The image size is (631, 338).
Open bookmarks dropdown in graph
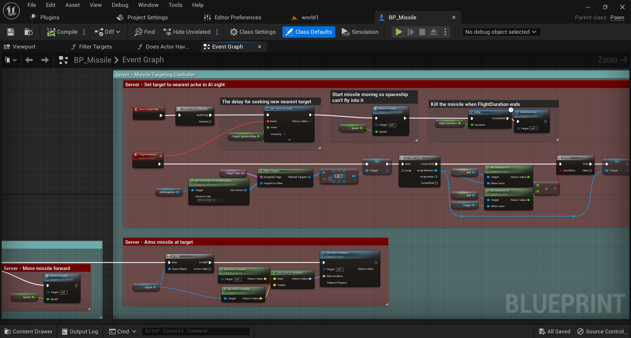[11, 60]
